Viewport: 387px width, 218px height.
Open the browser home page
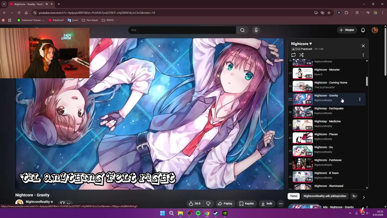click(x=26, y=13)
